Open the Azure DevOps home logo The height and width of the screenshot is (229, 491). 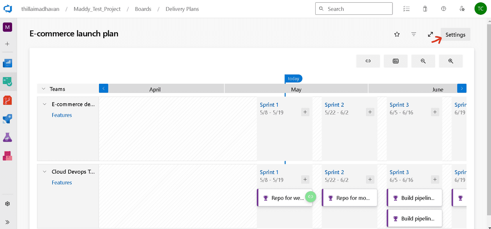(x=7, y=9)
